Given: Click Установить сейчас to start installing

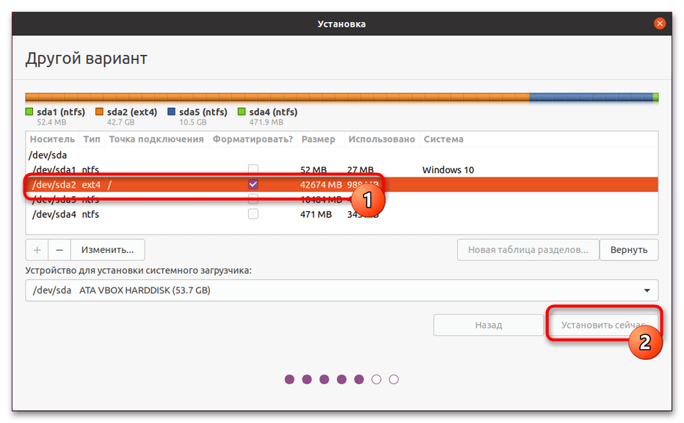Looking at the screenshot, I should (x=603, y=325).
